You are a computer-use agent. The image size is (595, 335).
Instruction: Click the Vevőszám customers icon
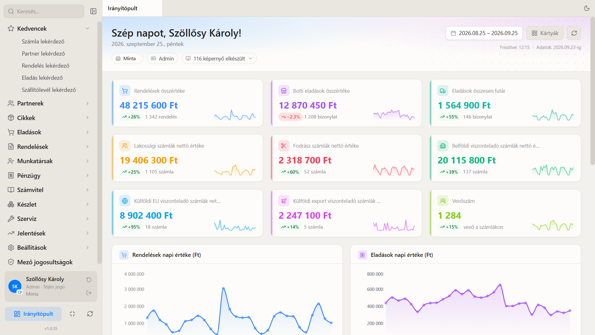[443, 201]
